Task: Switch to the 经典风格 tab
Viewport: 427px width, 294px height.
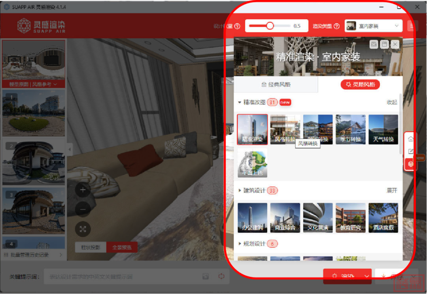Action: click(x=276, y=84)
